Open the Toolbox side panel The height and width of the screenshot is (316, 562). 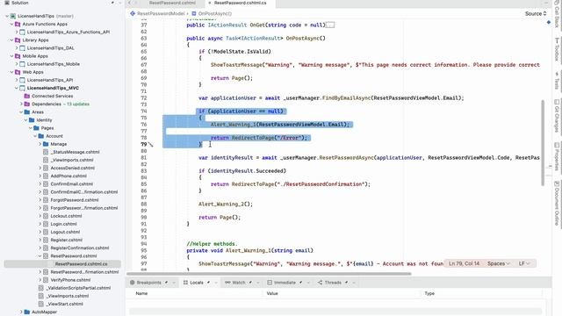557,49
